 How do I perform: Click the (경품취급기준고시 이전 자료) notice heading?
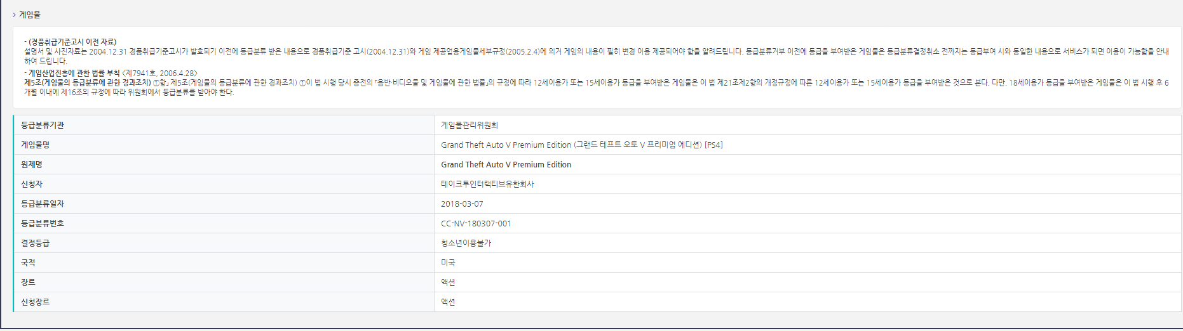point(72,42)
